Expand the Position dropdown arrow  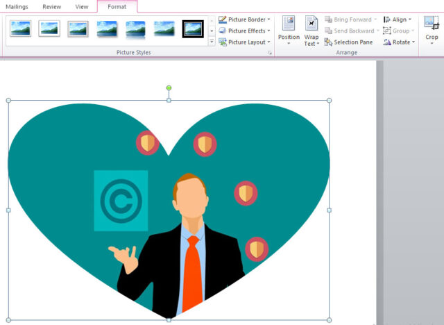click(289, 44)
